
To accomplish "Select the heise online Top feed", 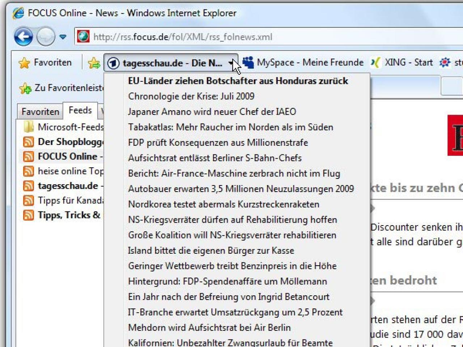I will [x=63, y=171].
